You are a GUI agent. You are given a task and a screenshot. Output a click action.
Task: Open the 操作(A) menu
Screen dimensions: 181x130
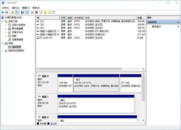15,8
